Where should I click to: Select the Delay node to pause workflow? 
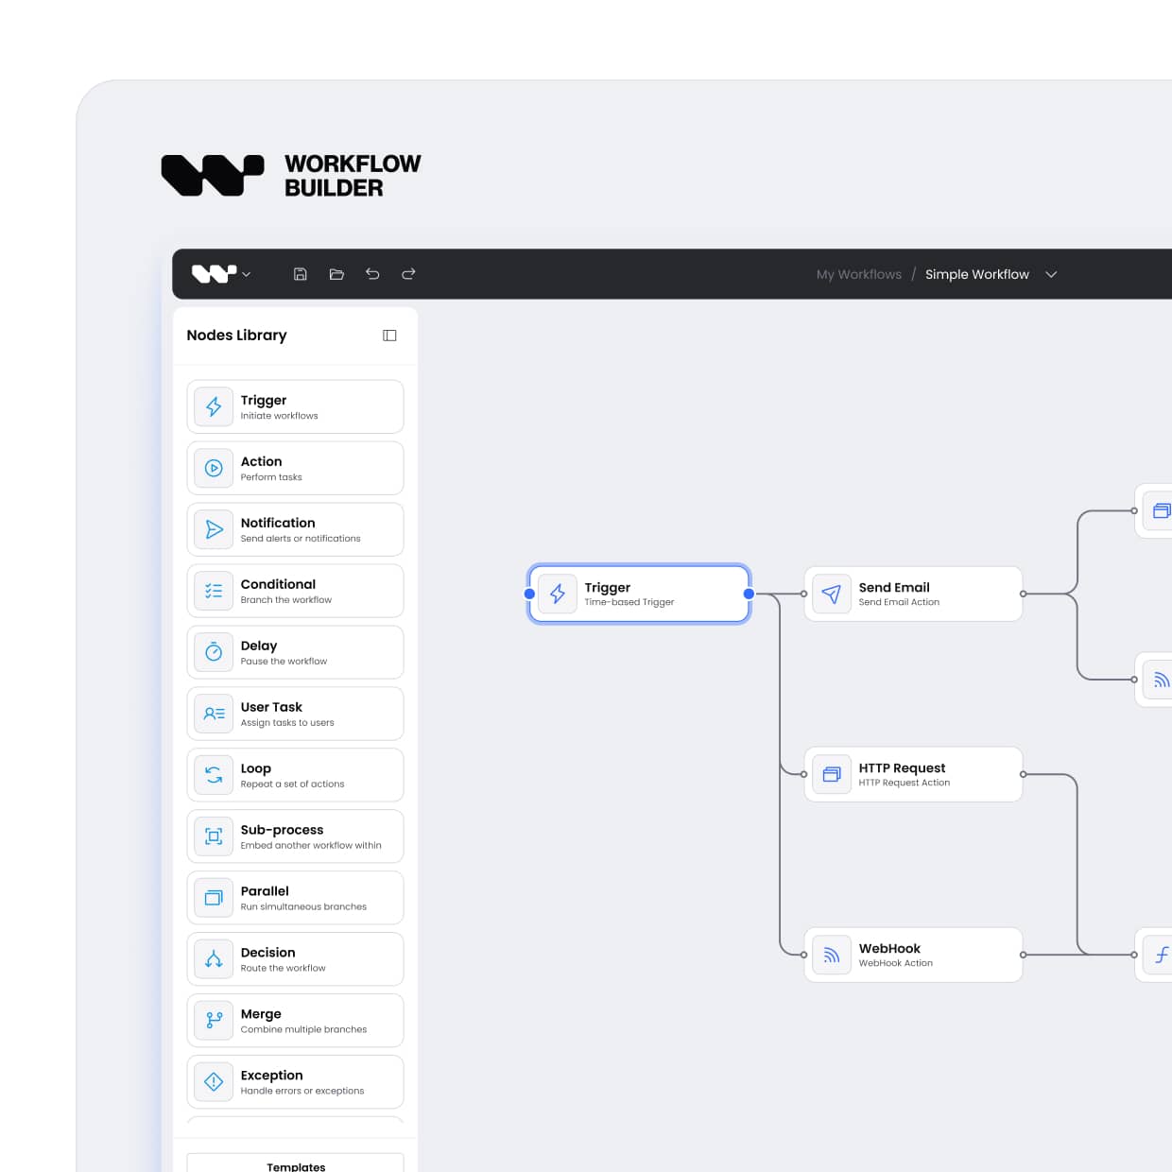click(295, 651)
